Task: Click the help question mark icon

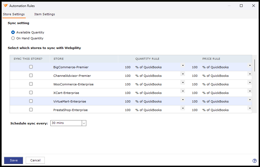Action: pyautogui.click(x=255, y=161)
